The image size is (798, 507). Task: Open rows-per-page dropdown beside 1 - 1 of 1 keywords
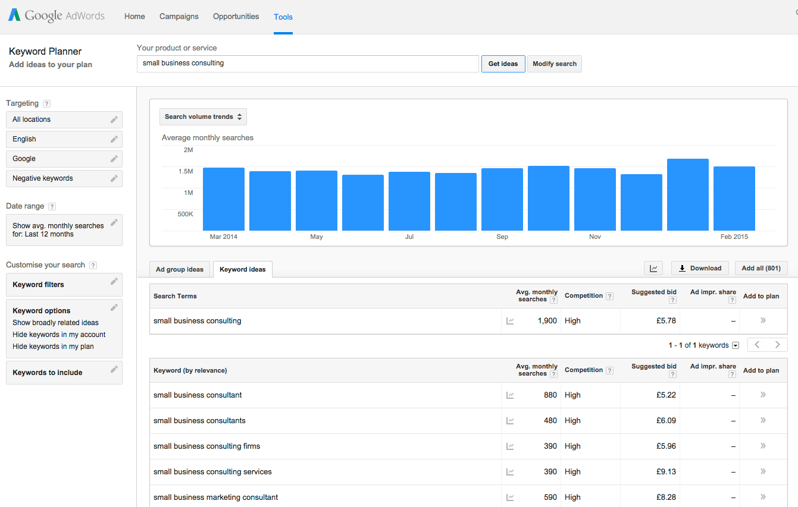tap(736, 345)
